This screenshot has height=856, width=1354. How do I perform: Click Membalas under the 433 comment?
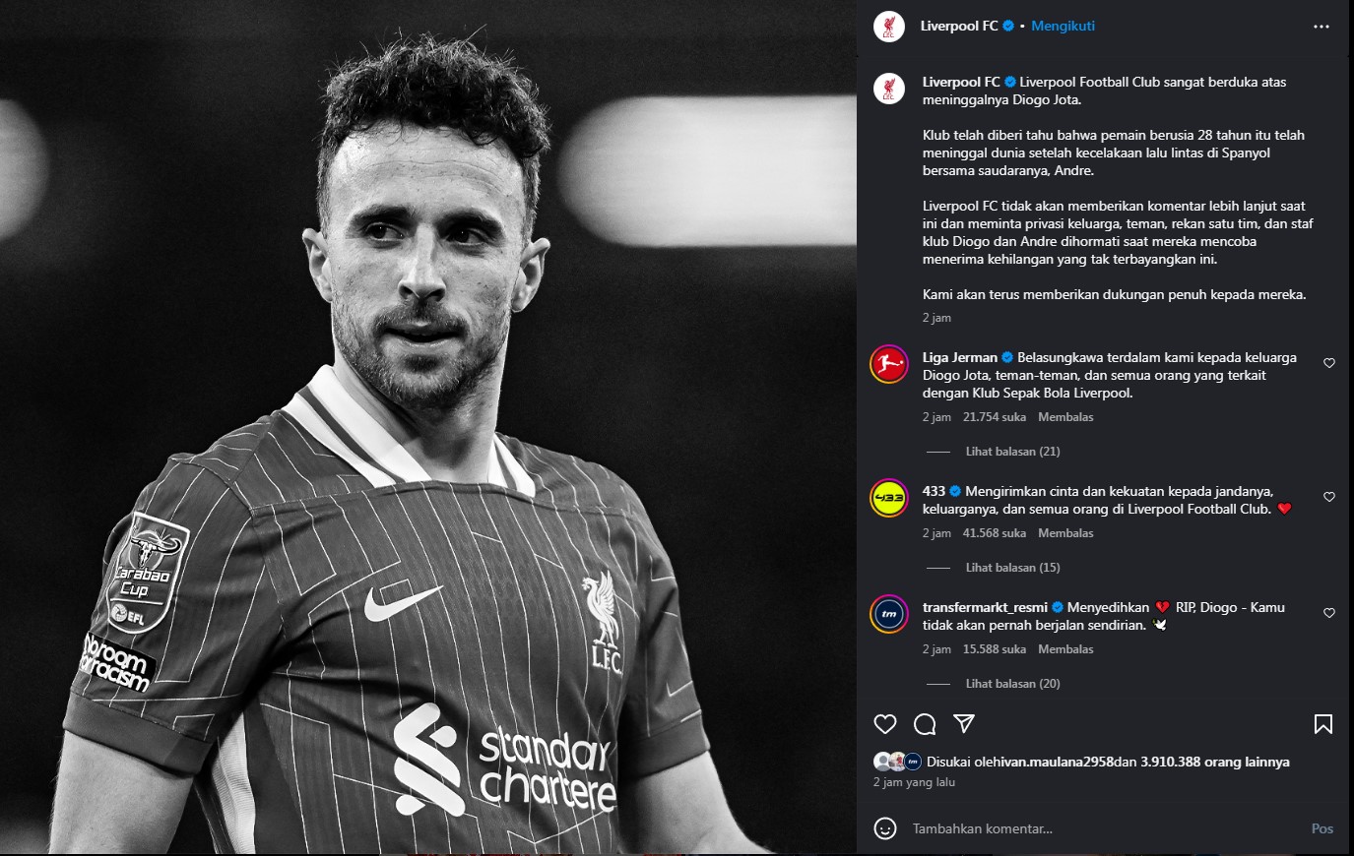pyautogui.click(x=1065, y=533)
